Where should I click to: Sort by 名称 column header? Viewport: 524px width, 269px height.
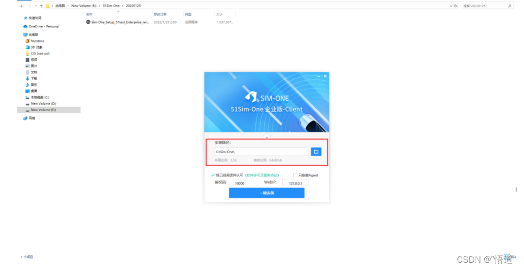pyautogui.click(x=89, y=14)
